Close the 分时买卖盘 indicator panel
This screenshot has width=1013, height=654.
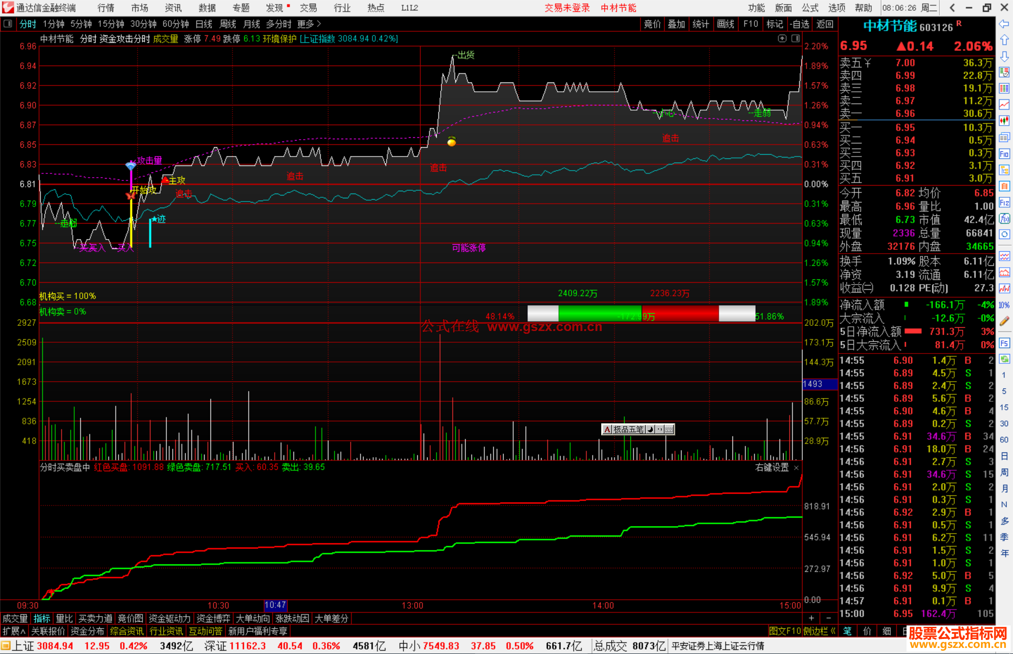tap(796, 468)
